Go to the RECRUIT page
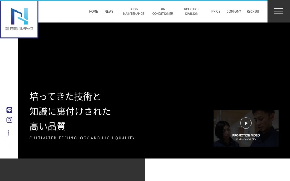 (x=253, y=12)
